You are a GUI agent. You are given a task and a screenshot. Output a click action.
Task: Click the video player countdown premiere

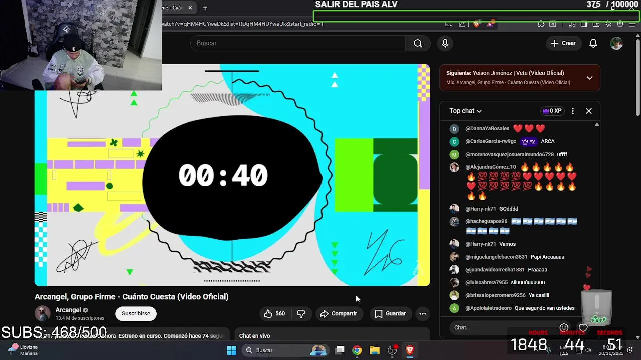232,175
